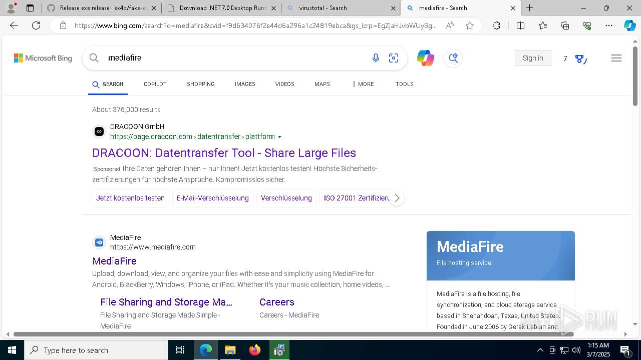Image resolution: width=641 pixels, height=360 pixels.
Task: Open the Bing chat search bubble icon
Action: [x=453, y=58]
